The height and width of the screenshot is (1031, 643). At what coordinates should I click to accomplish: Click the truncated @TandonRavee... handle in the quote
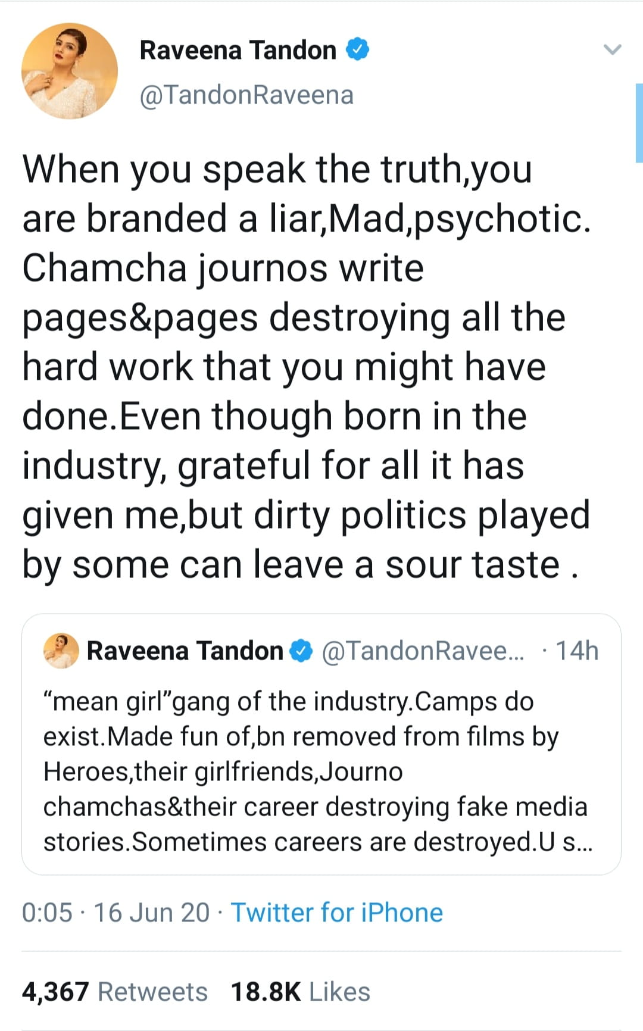pos(423,651)
